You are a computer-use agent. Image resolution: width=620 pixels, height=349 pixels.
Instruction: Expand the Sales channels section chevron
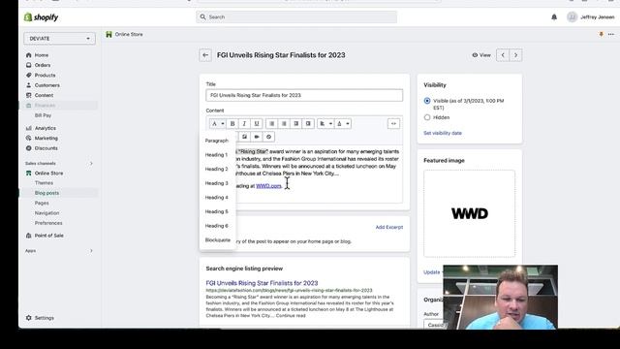91,164
